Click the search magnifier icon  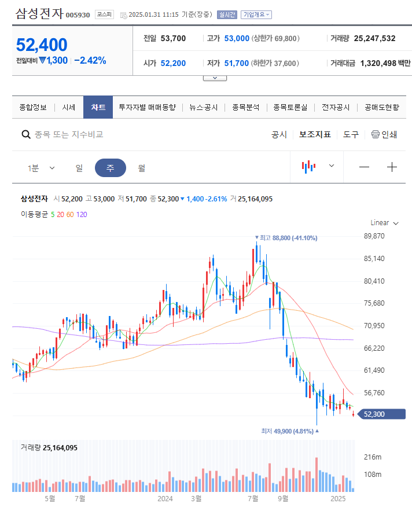click(x=26, y=134)
